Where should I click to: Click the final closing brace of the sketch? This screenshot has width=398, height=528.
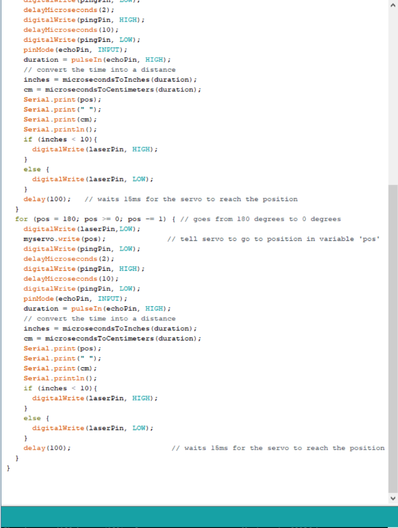[x=8, y=468]
